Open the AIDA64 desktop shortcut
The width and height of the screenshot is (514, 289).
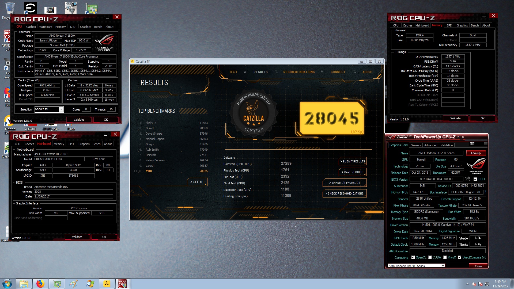tap(30, 127)
